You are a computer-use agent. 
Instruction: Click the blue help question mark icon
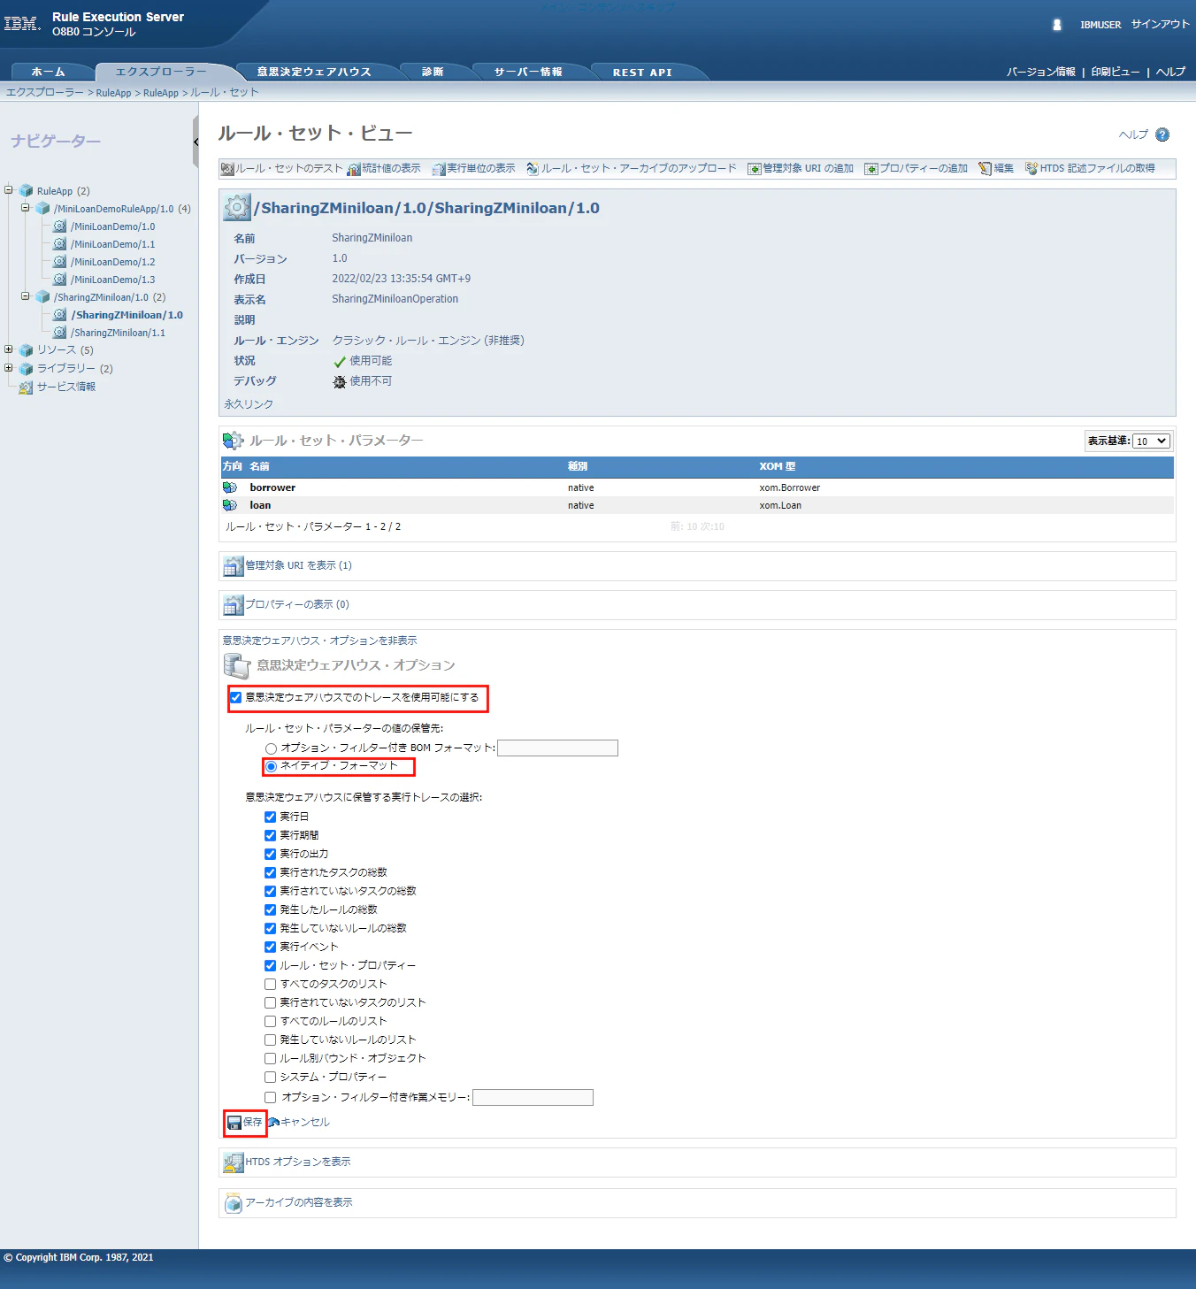(1162, 134)
